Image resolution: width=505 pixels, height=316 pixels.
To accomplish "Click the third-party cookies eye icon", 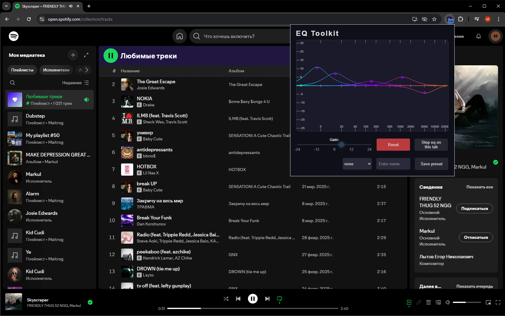I will coord(425,19).
